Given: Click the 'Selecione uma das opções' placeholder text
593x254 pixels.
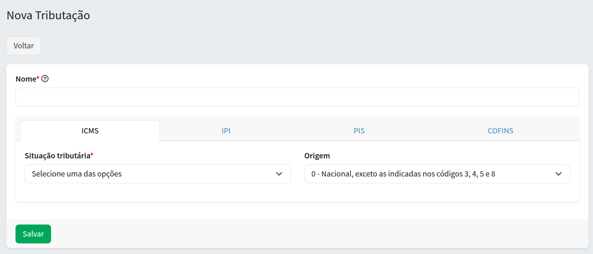Looking at the screenshot, I should pos(77,174).
